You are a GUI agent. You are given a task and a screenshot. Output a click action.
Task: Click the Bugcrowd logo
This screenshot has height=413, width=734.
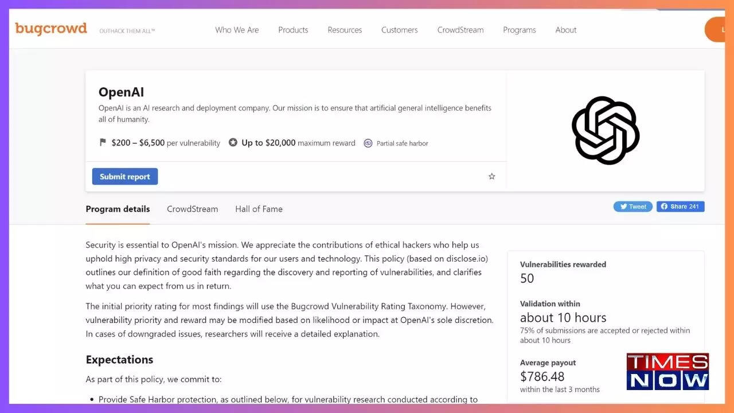point(50,29)
